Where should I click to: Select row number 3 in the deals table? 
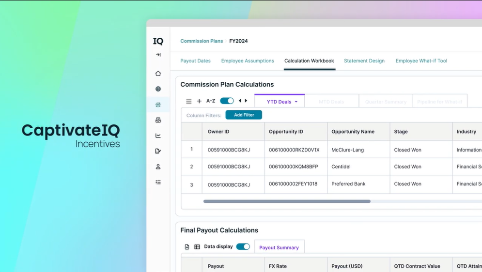coord(191,184)
